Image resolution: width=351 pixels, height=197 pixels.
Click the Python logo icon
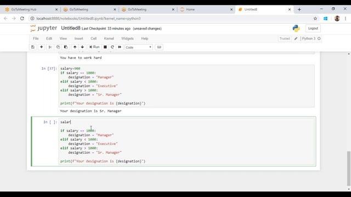point(296,28)
